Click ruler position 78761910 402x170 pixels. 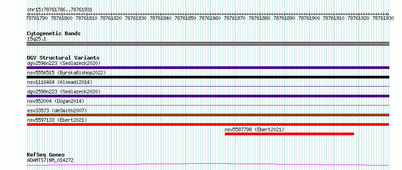pyautogui.click(x=333, y=18)
